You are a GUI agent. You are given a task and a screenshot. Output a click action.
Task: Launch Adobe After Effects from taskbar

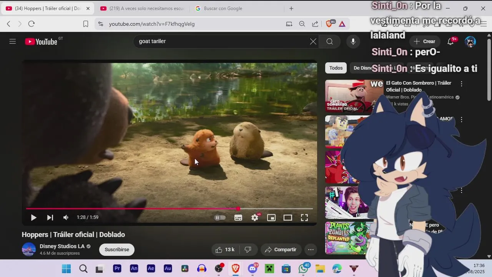pos(151,269)
